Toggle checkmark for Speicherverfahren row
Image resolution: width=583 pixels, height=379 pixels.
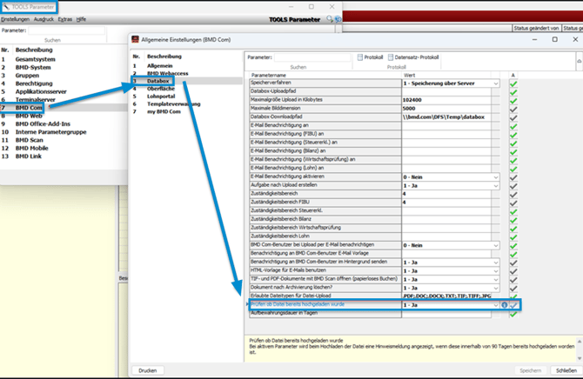pos(513,83)
